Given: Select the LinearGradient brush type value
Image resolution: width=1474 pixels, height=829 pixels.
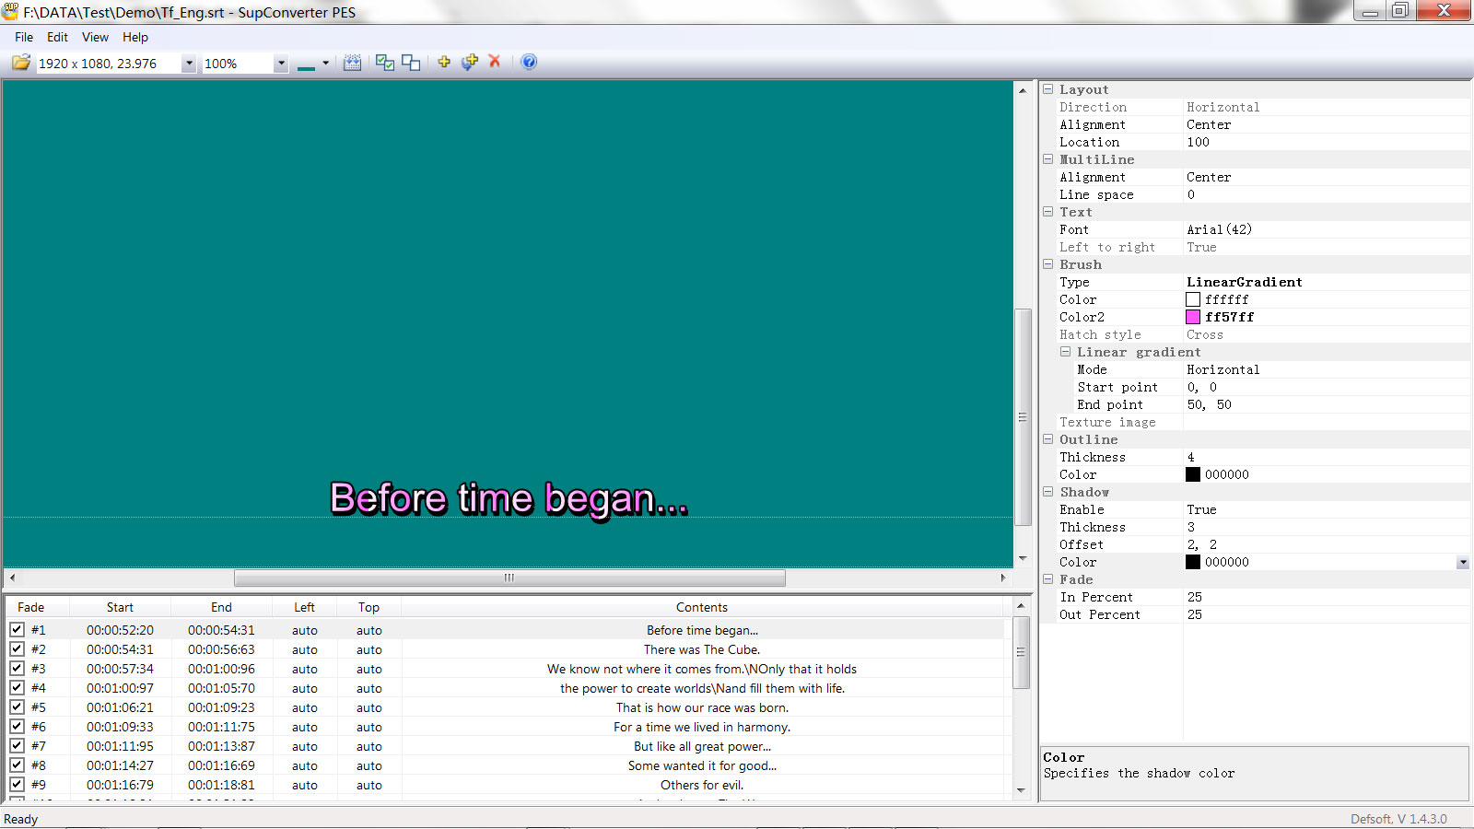Looking at the screenshot, I should [x=1245, y=282].
